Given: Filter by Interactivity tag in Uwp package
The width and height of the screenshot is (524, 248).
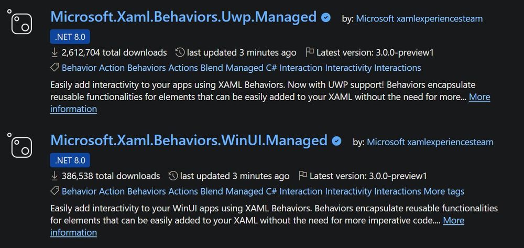Looking at the screenshot, I should tap(348, 68).
